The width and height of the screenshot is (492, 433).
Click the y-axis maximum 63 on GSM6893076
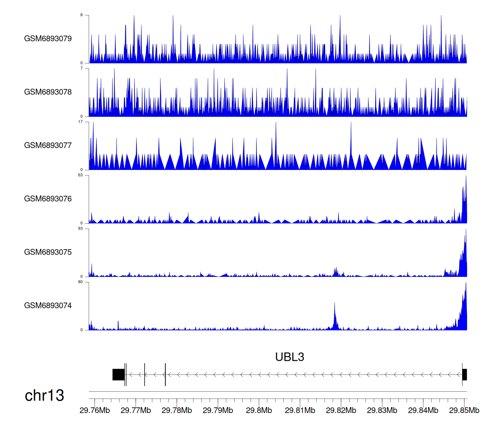(x=80, y=175)
